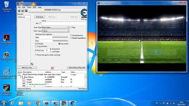Show hidden tray icons arrow

pyautogui.click(x=161, y=103)
